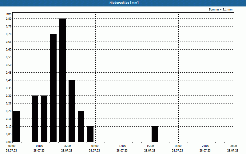This screenshot has height=154, width=246.
Task: Click the 21:00 time label
Action: 205,146
